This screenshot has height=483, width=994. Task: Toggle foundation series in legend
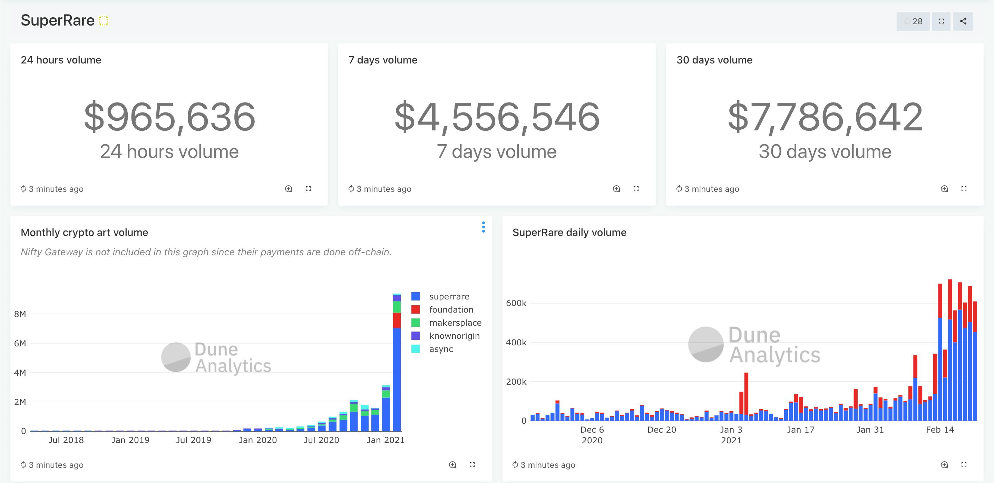[451, 309]
